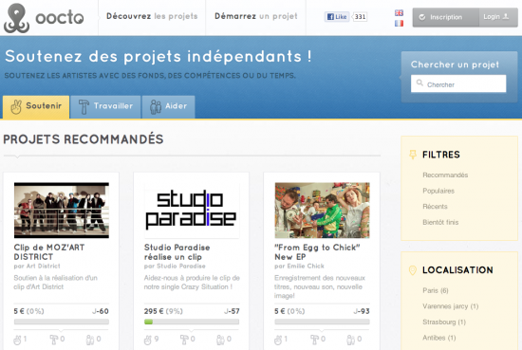Open the Soutenir tab
This screenshot has height=350, width=522.
tap(36, 107)
